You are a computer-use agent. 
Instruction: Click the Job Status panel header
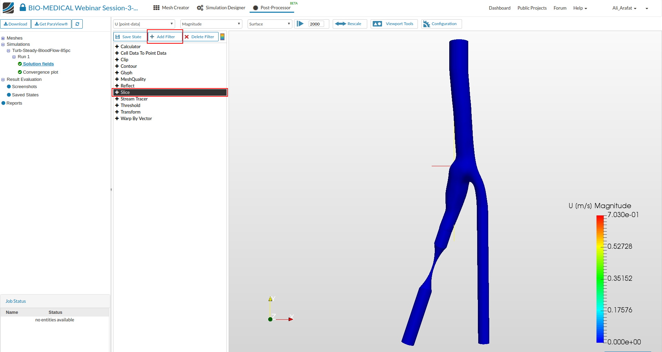pos(55,301)
